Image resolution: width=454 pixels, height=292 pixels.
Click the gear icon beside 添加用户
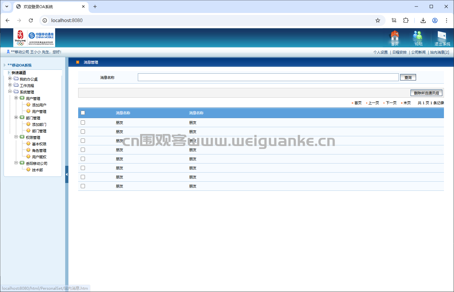28,104
